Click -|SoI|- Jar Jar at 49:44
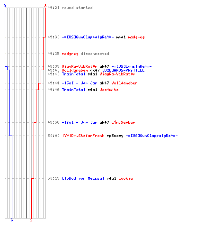The width and height of the screenshot is (213, 237). (x=80, y=83)
